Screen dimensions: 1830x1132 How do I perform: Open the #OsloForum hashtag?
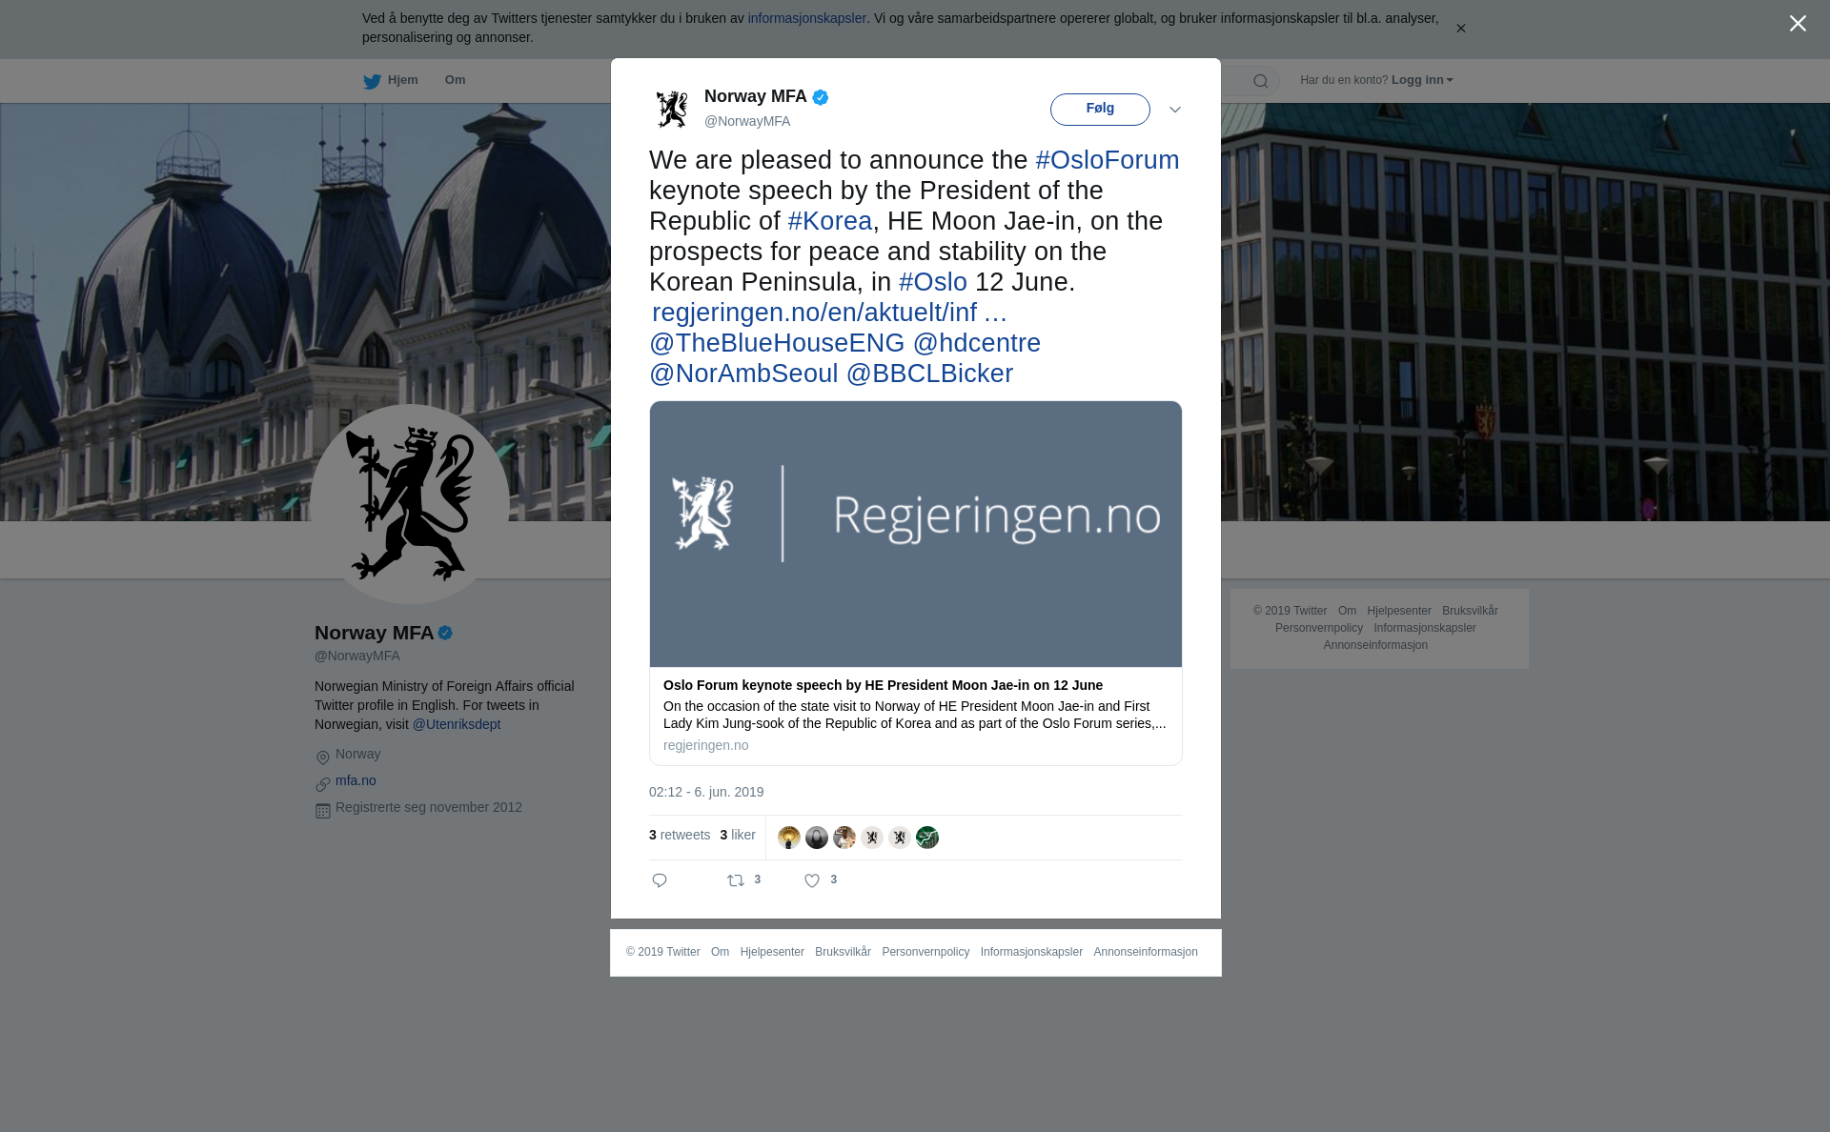1108,160
